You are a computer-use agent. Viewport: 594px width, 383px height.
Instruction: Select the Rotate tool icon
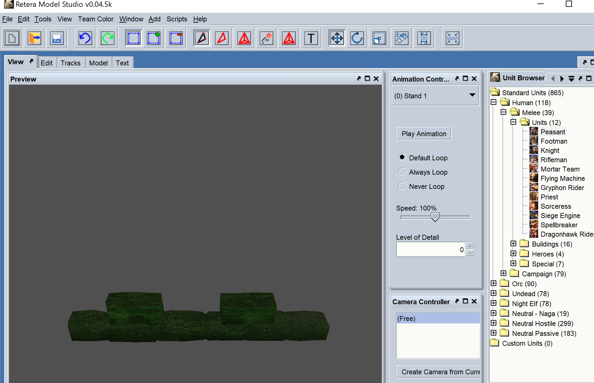tap(357, 38)
